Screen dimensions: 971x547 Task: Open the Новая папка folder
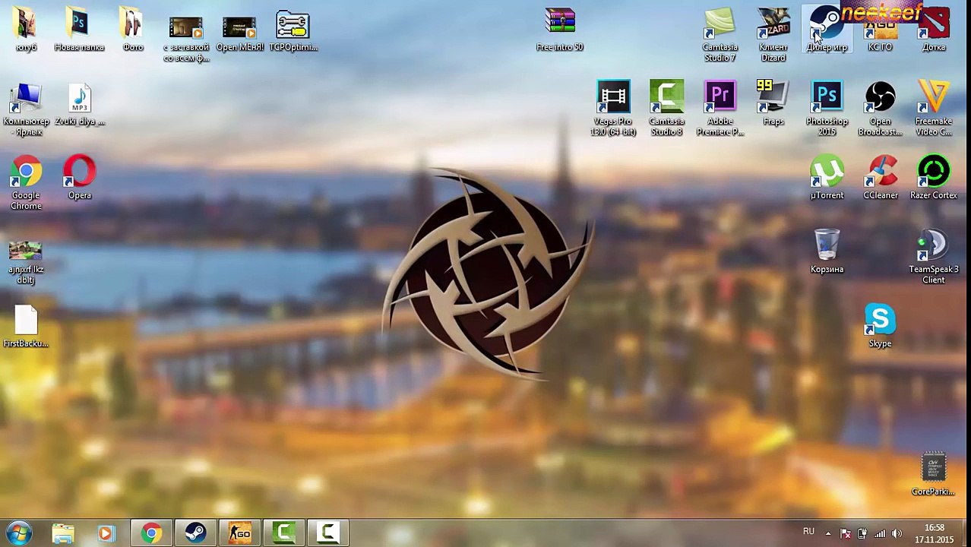click(x=79, y=29)
